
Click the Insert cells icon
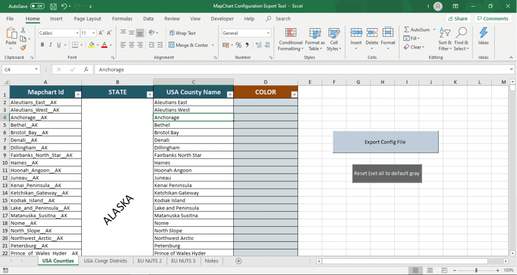(x=356, y=33)
